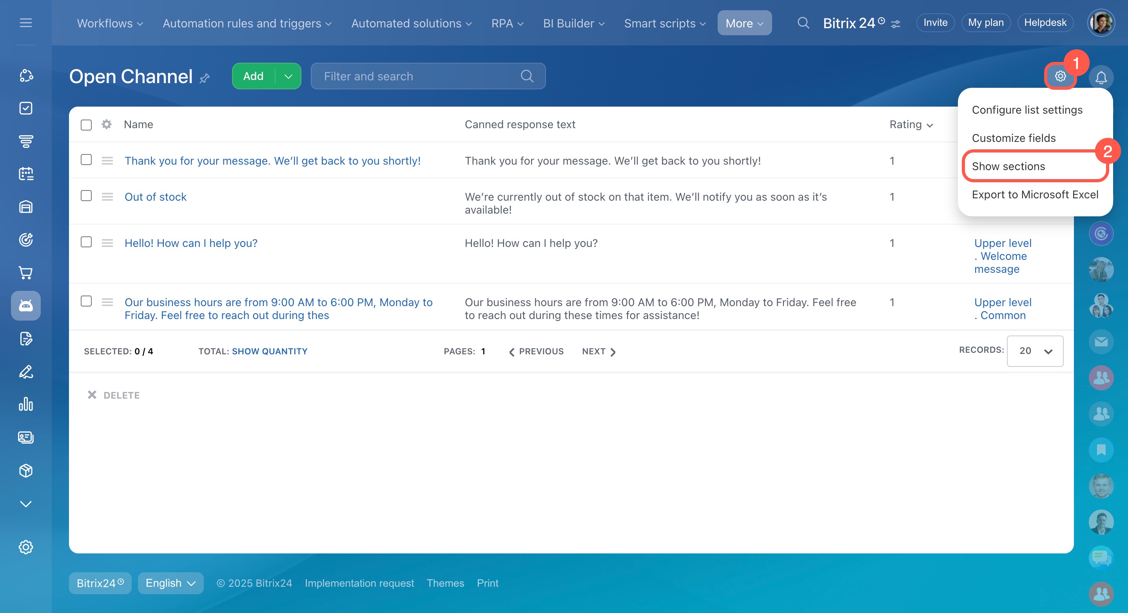Viewport: 1128px width, 613px height.
Task: Toggle the select-all checkbox in header
Action: [x=86, y=125]
